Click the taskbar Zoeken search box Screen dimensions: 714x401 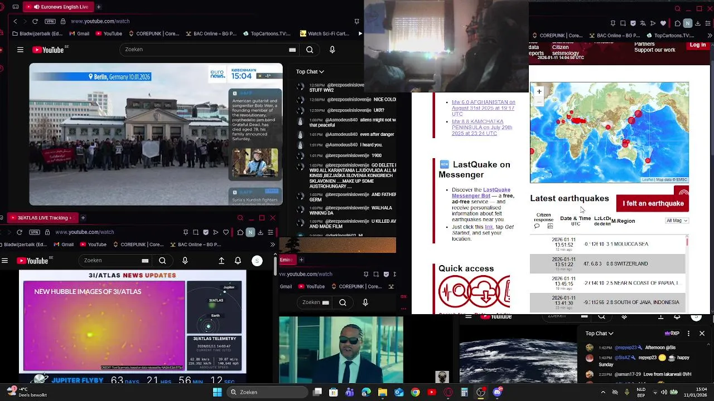(267, 392)
